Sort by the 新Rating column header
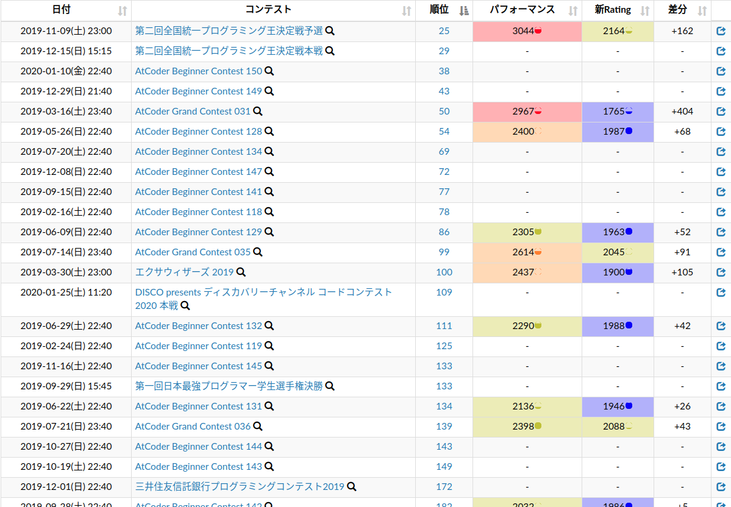This screenshot has width=731, height=507. pos(618,10)
